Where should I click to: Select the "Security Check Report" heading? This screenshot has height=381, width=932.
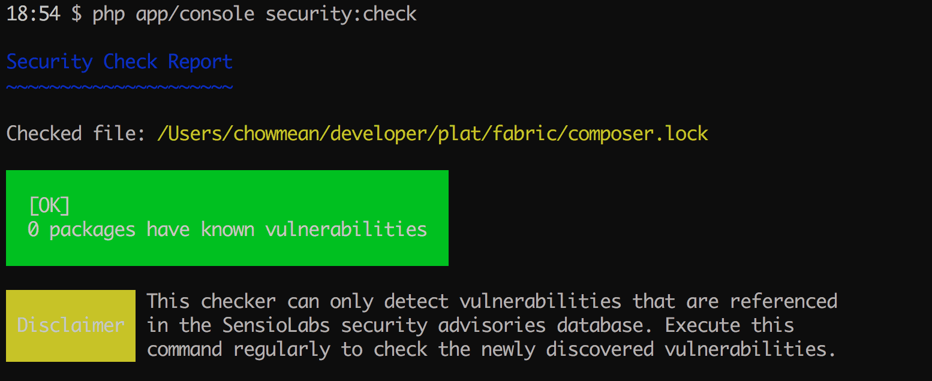pyautogui.click(x=119, y=62)
